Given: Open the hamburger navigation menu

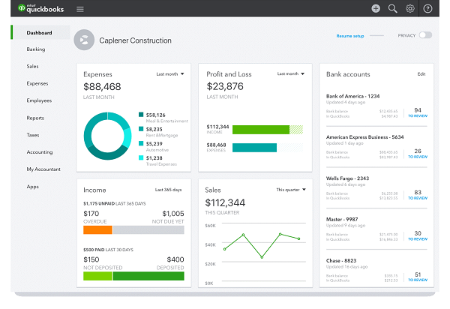Looking at the screenshot, I should point(80,9).
